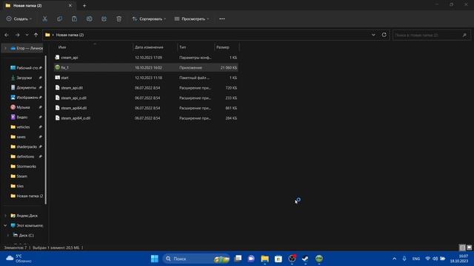The height and width of the screenshot is (266, 474).
Task: Click the Paste clipboard icon
Action: point(74,18)
